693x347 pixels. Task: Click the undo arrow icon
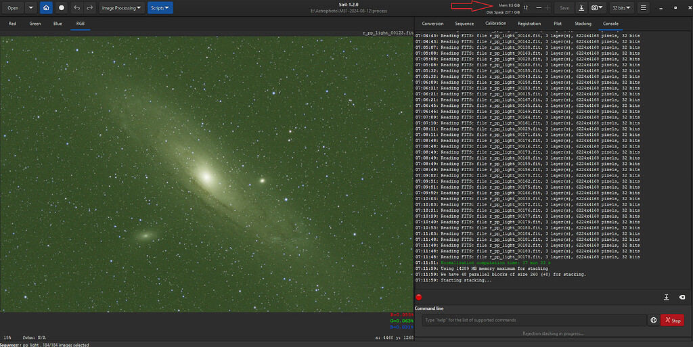coord(77,7)
